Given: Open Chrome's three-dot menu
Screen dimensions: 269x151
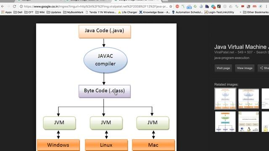Looking at the screenshot, I should (266, 7).
